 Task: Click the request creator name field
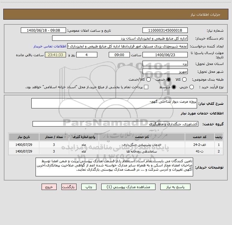127,46
